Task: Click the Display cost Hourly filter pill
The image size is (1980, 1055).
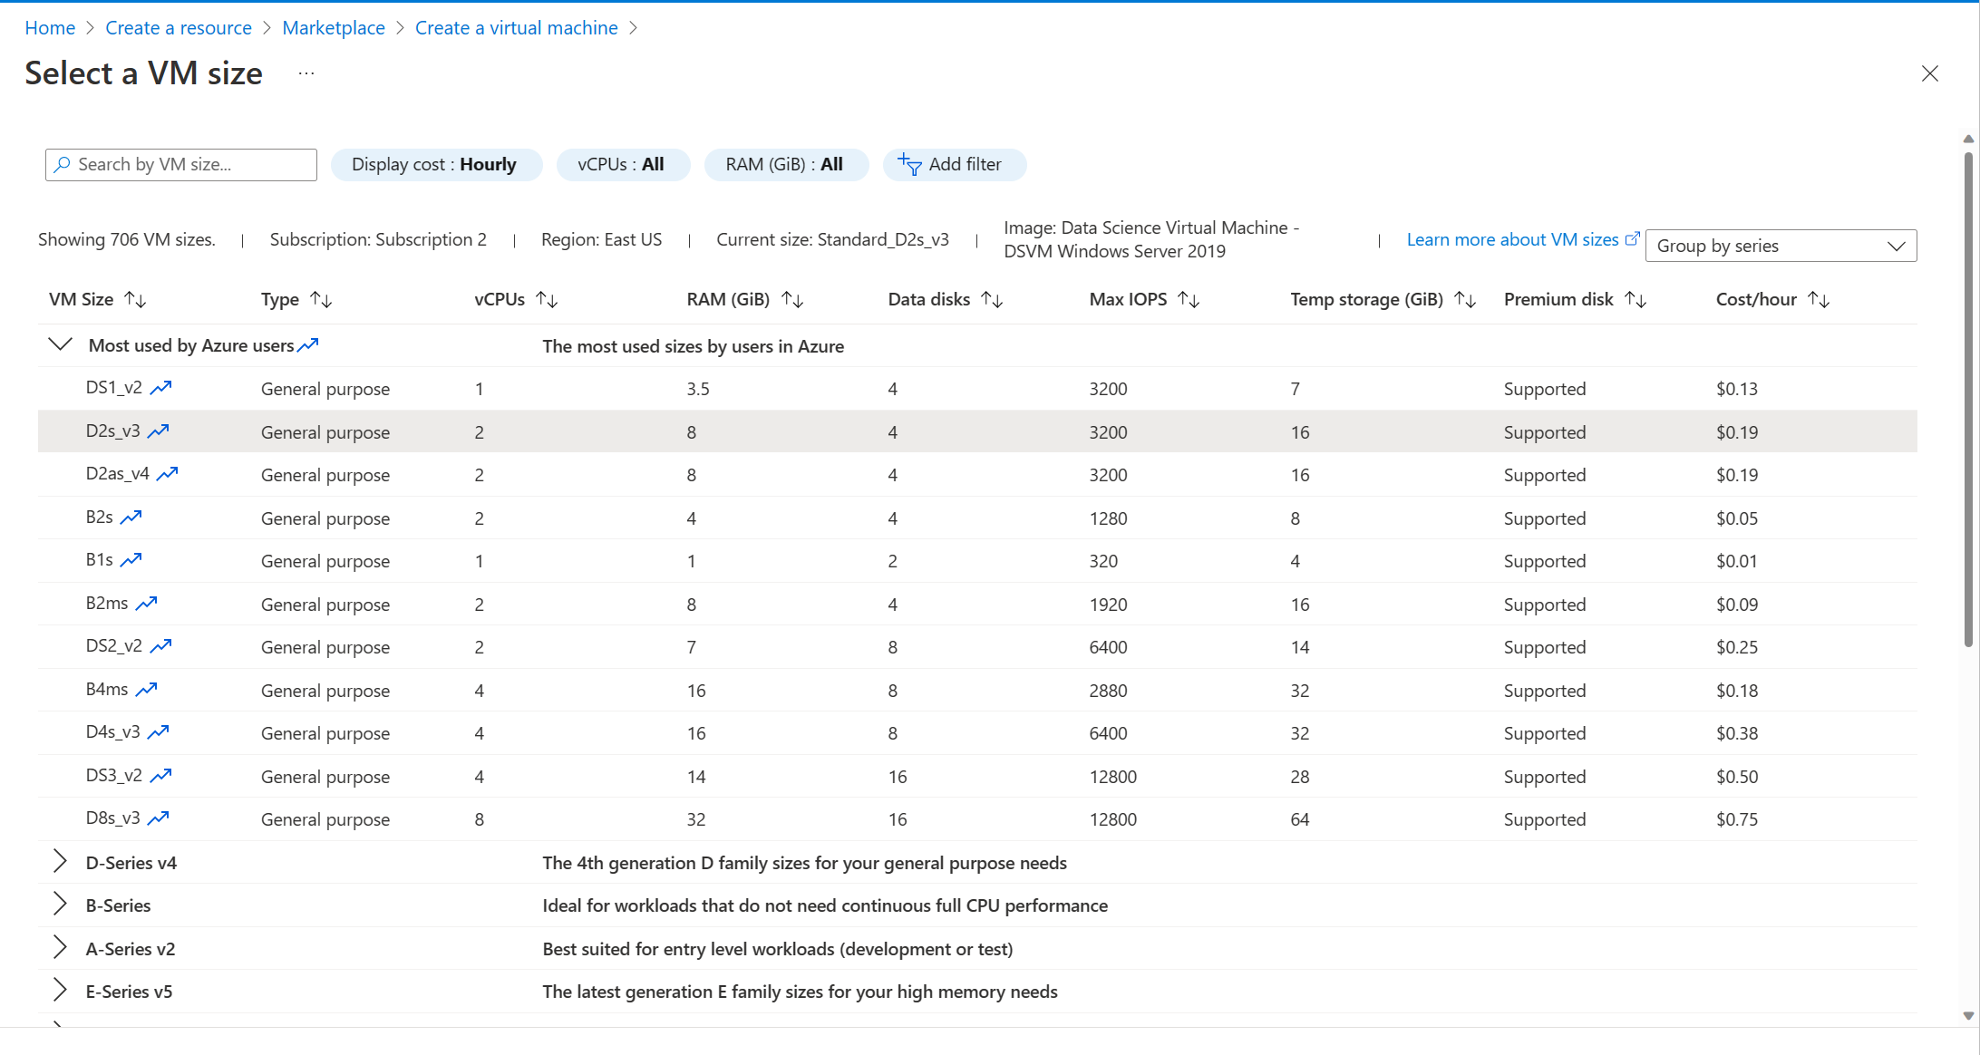Action: click(x=435, y=164)
